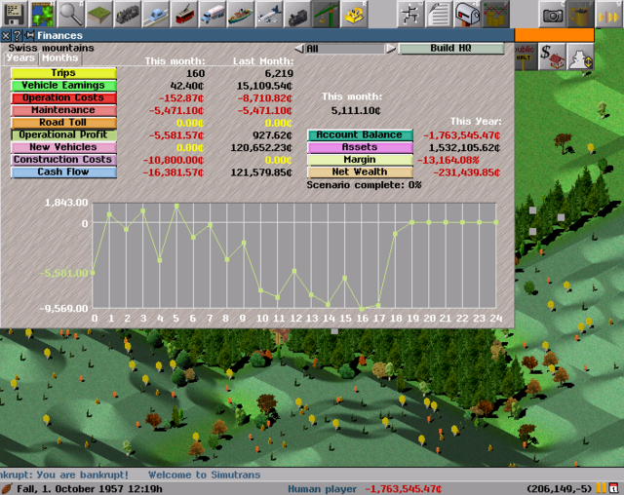Click the dollar sign house tool

pos(552,57)
